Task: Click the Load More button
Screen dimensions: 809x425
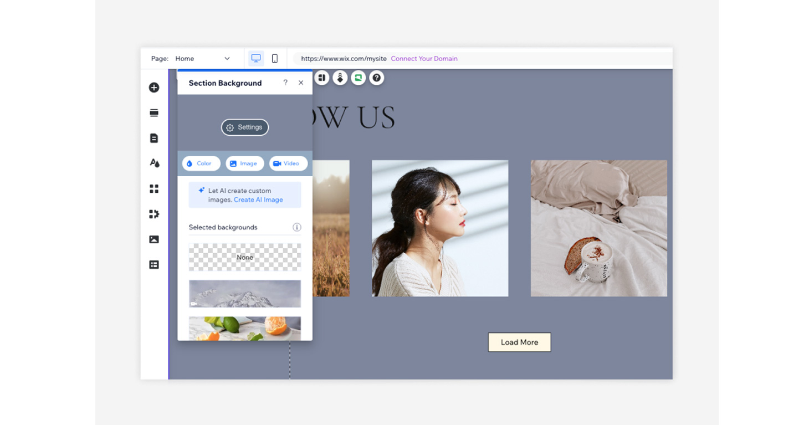Action: pos(519,342)
